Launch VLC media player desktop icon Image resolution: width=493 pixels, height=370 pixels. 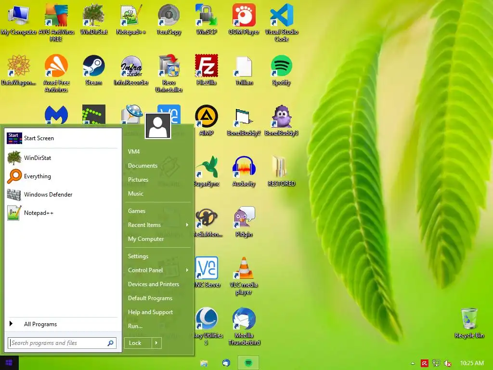(244, 276)
